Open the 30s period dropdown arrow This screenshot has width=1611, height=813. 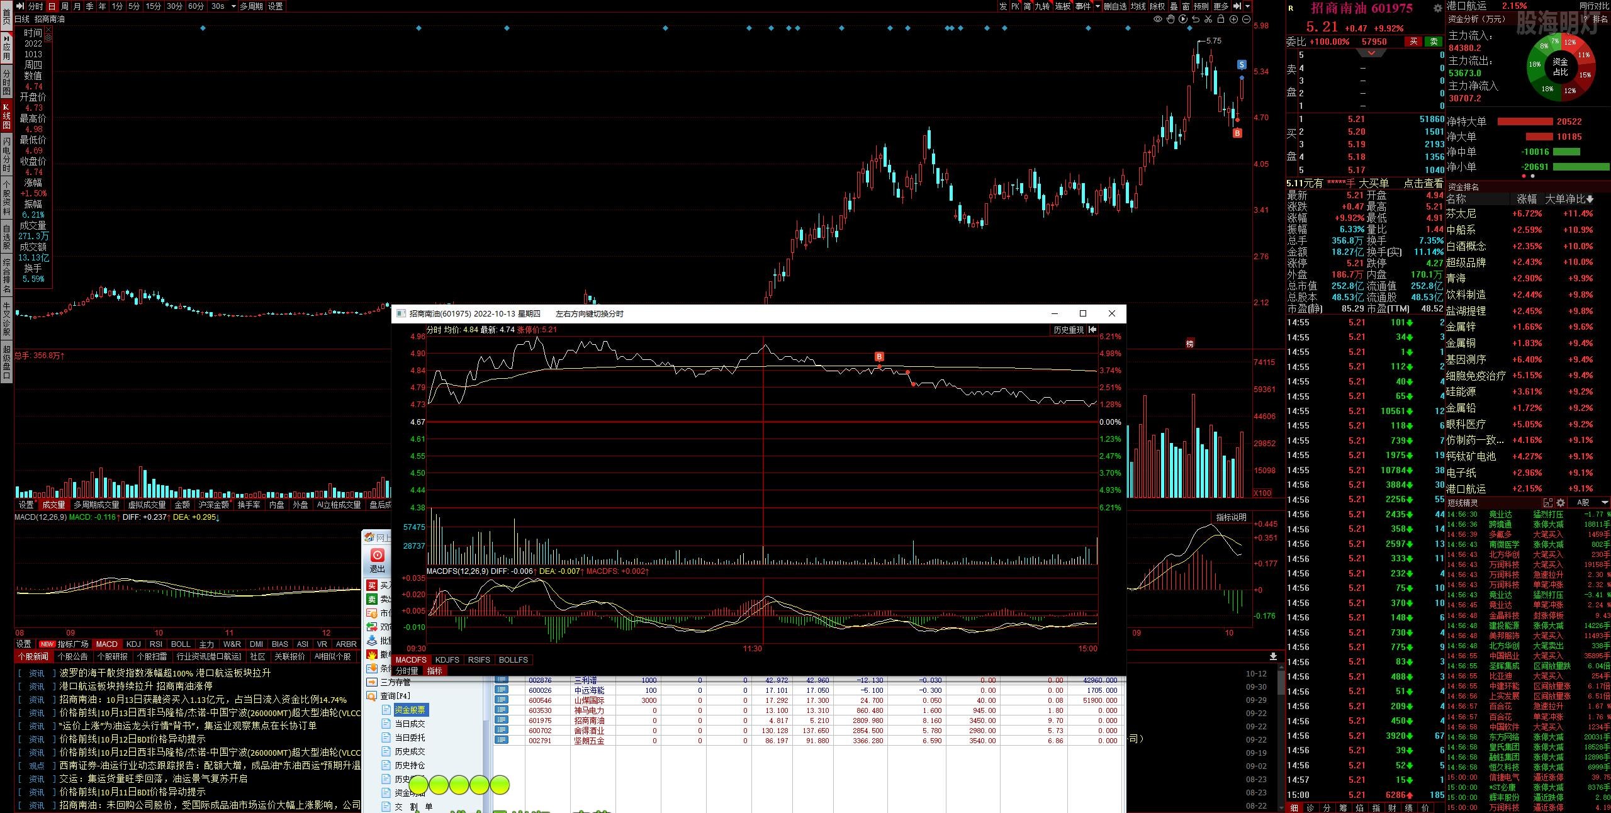click(x=233, y=6)
